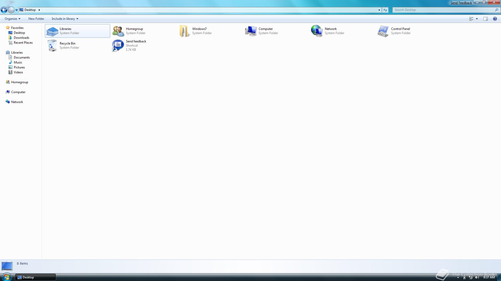Viewport: 501px width, 281px height.
Task: Click the refresh button beside address bar
Action: pyautogui.click(x=385, y=10)
